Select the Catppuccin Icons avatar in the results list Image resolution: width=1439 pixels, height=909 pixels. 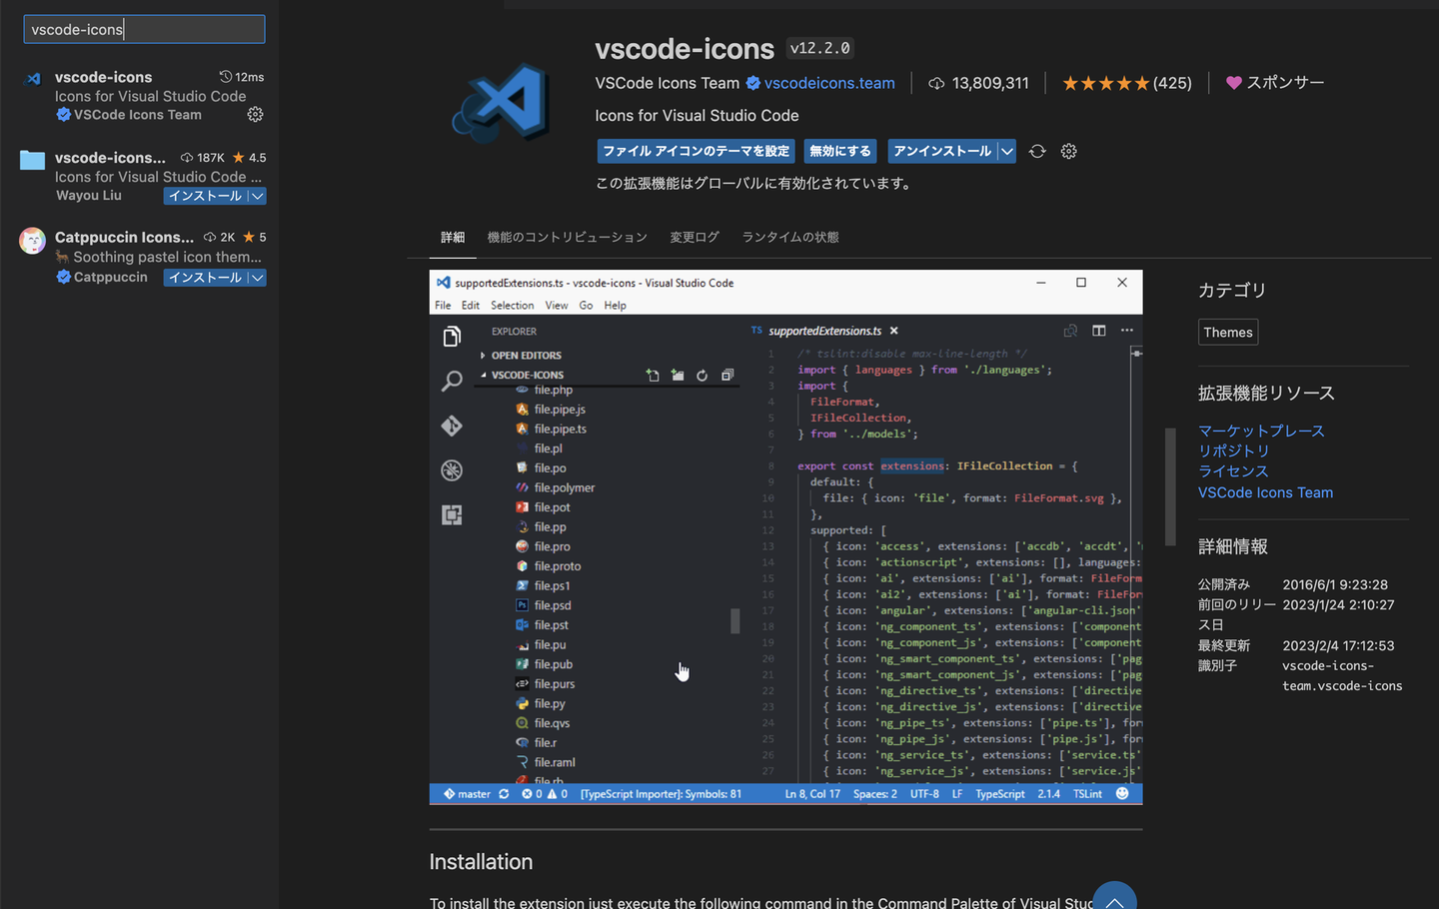33,241
